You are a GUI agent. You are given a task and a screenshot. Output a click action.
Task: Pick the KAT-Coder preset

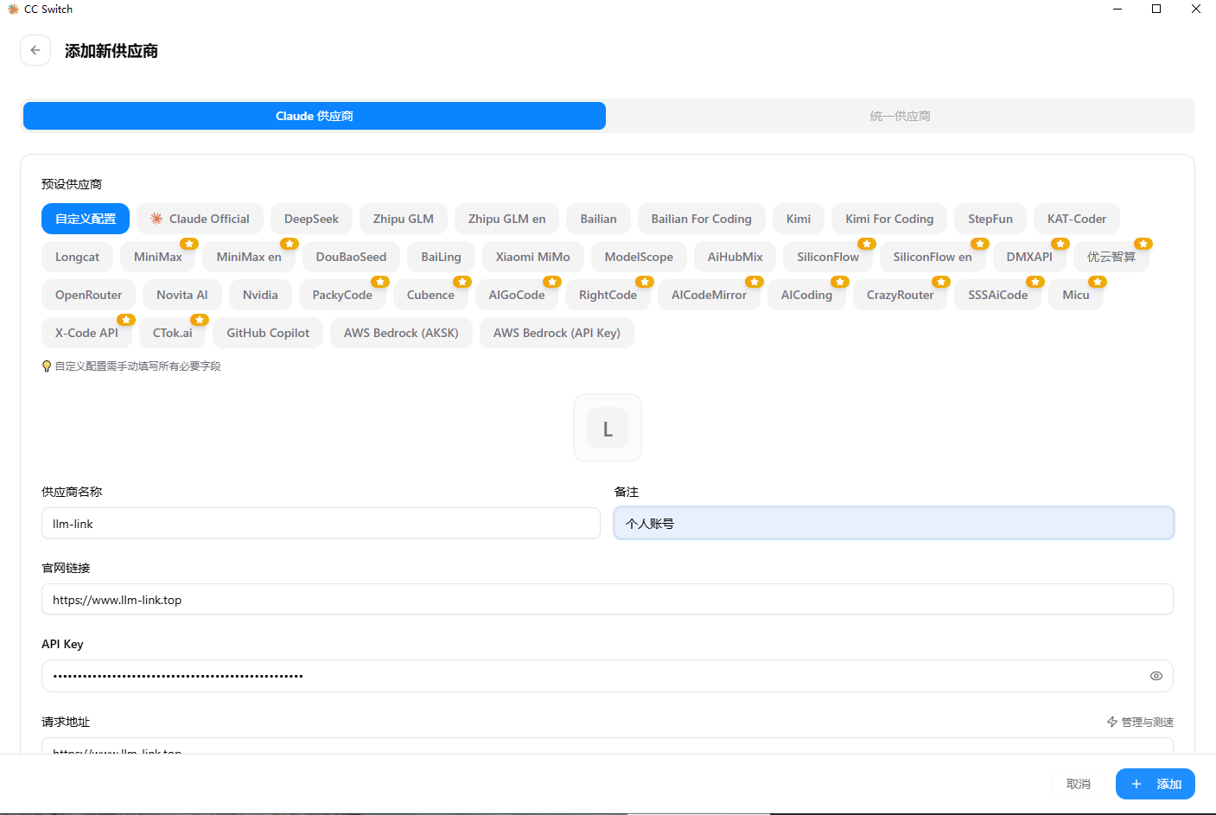1077,219
